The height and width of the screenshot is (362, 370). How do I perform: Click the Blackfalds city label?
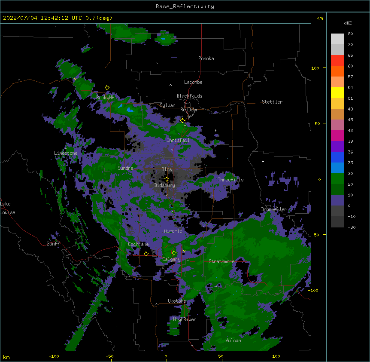tap(189, 96)
